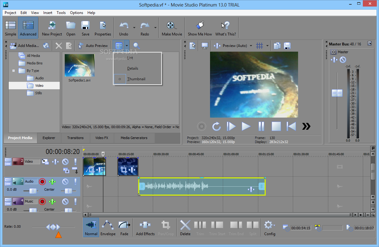
Task: Select Advanced mode
Action: [x=28, y=28]
